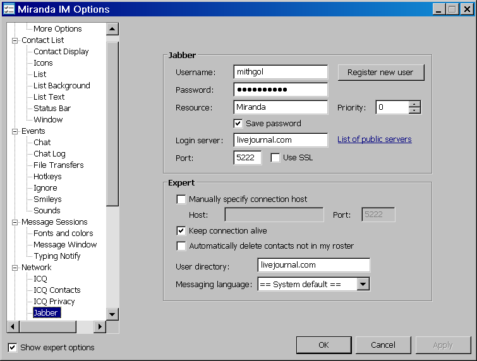Viewport: 477px width, 361px height.
Task: Select ICQ under Network
Action: click(40, 279)
